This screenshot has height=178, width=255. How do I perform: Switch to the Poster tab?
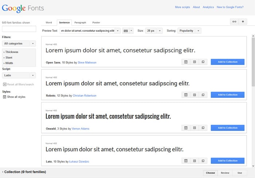(x=96, y=23)
